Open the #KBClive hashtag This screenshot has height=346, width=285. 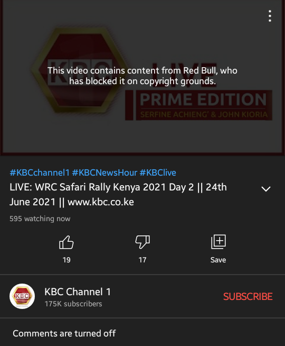[x=158, y=172]
